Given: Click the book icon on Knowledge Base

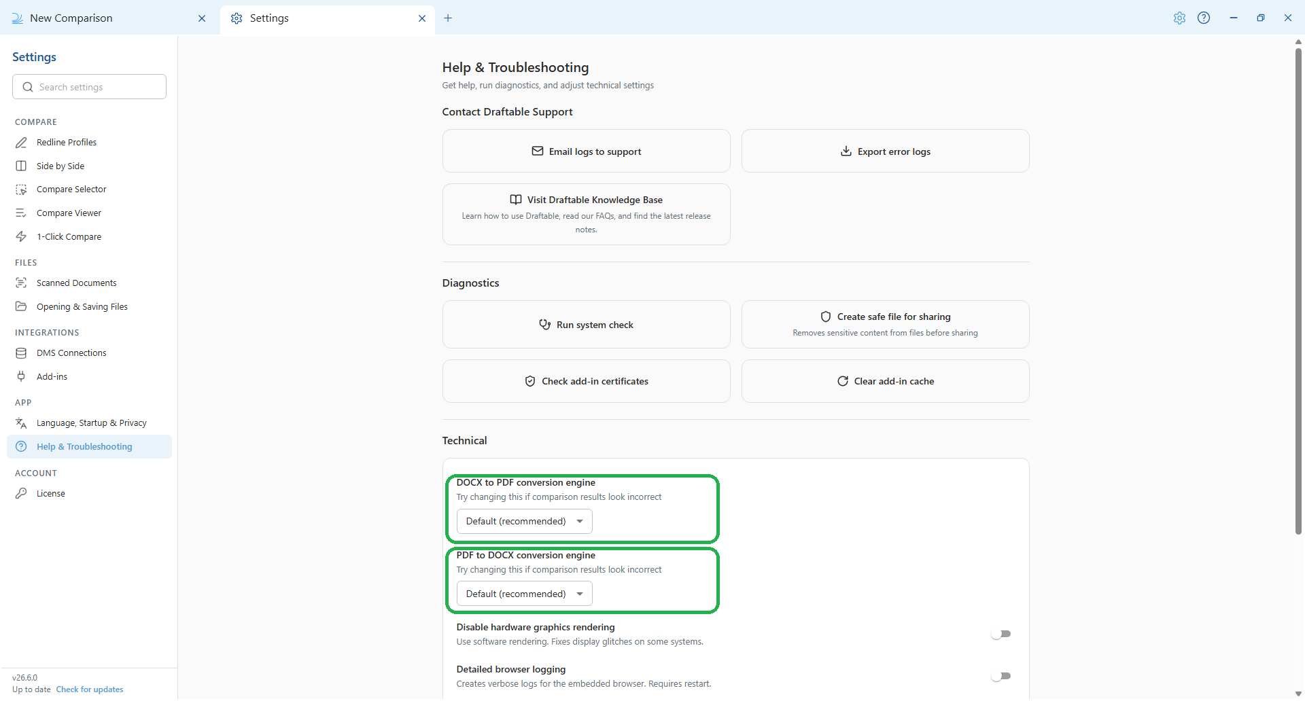Looking at the screenshot, I should click(516, 200).
